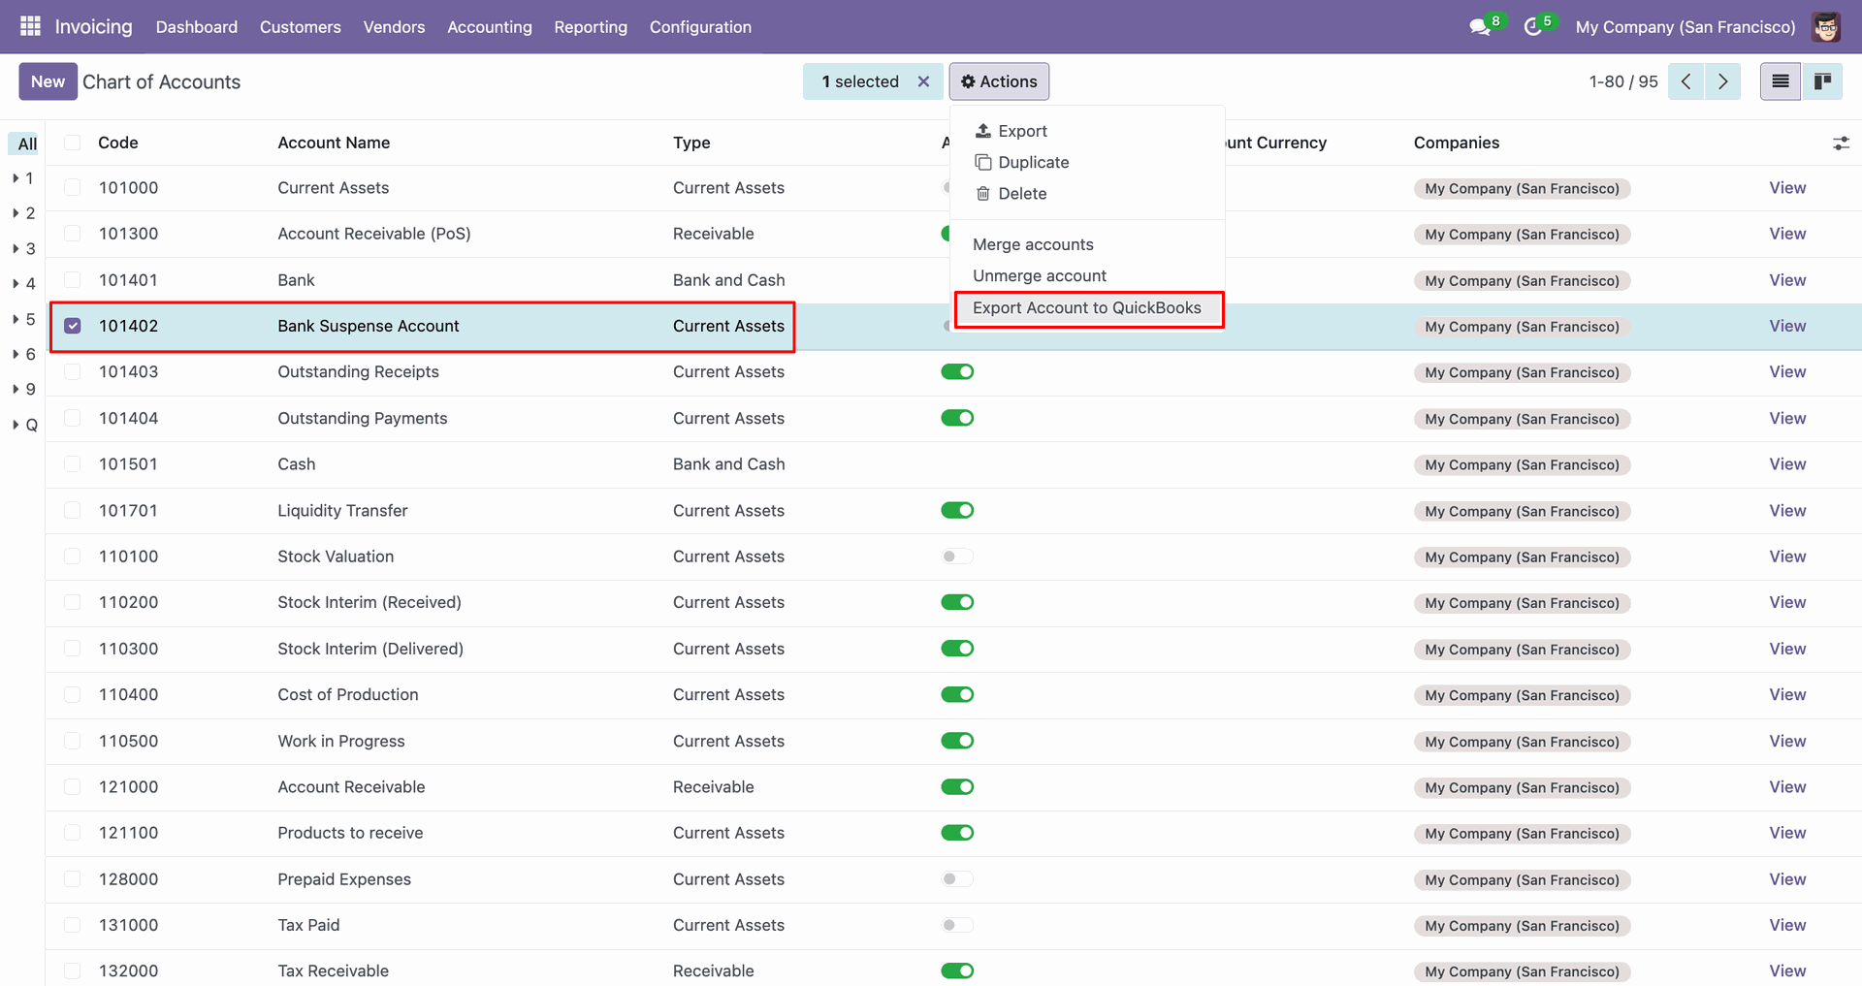Open the Actions dropdown button
Image resolution: width=1862 pixels, height=986 pixels.
point(999,81)
